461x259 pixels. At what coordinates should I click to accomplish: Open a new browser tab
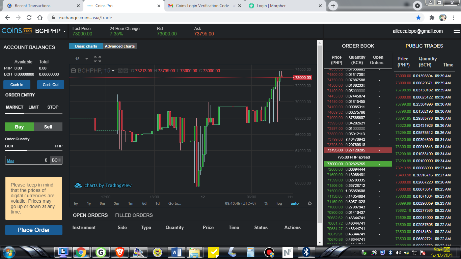pyautogui.click(x=333, y=6)
